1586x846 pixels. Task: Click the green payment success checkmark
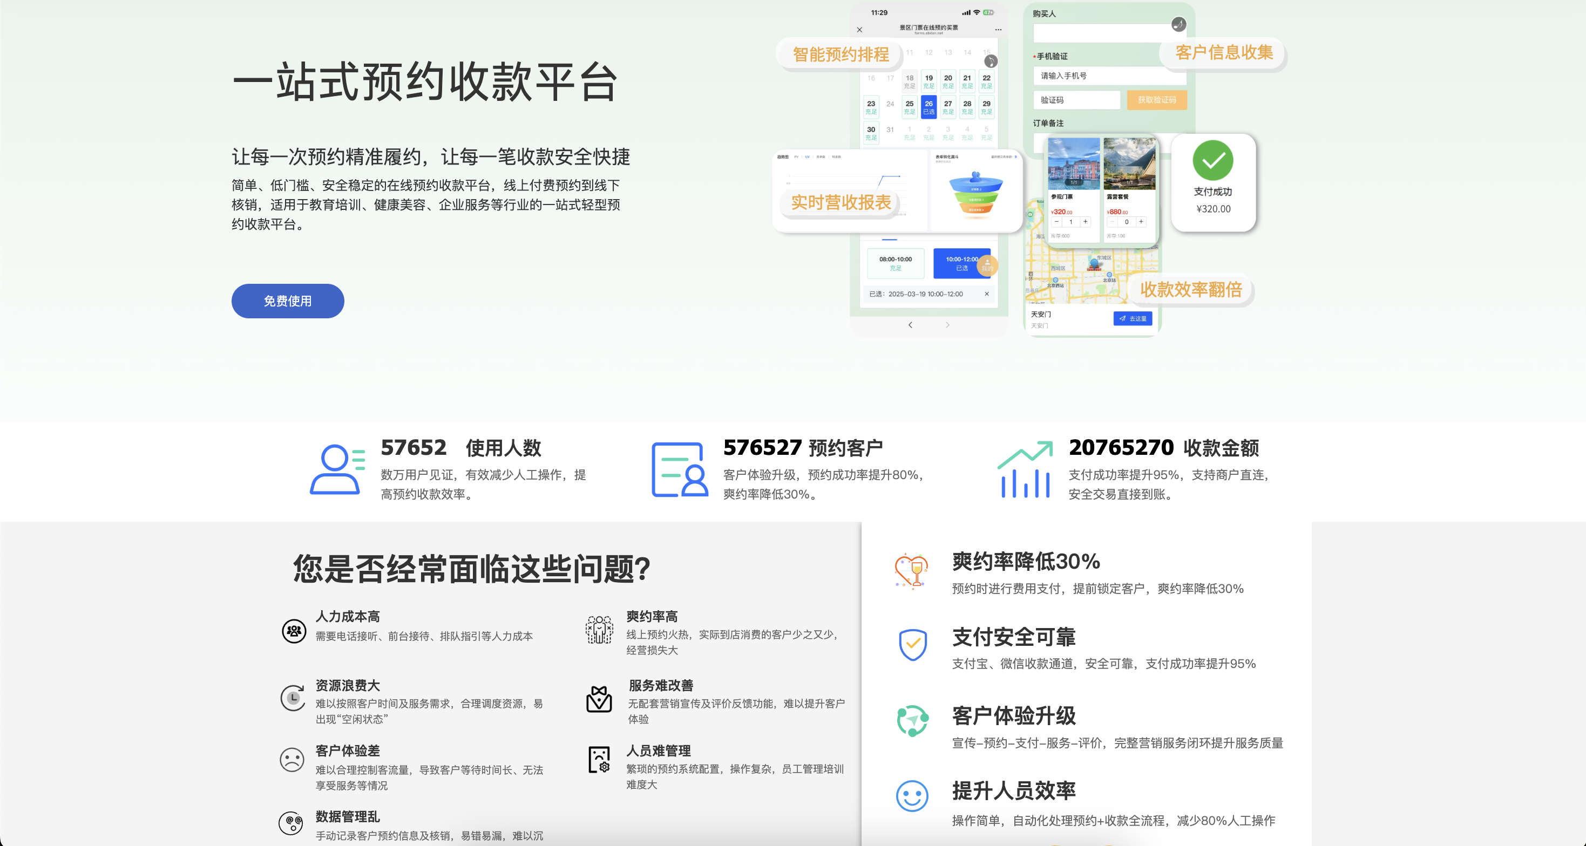point(1212,161)
